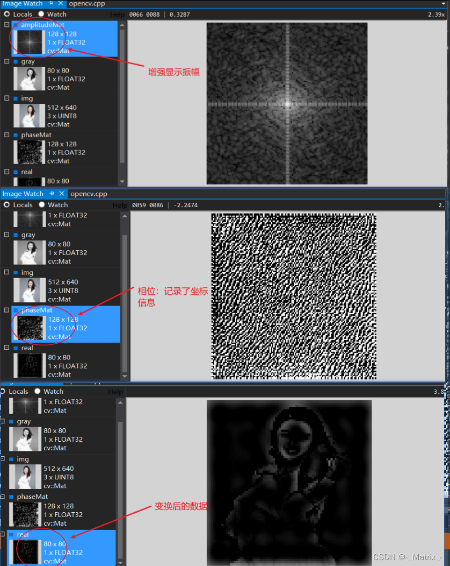The width and height of the screenshot is (450, 566).
Task: Close the middle Image Watch tab
Action: 62,194
